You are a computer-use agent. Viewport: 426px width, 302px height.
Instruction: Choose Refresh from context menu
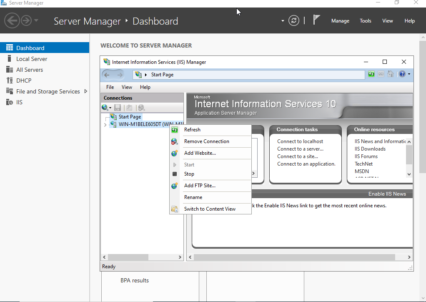210,130
